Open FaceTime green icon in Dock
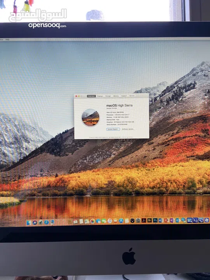Screen dimensions: 210x280 click(x=104, y=221)
